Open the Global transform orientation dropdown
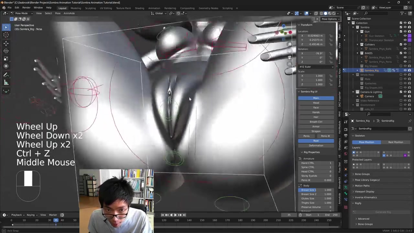Screen dimensions: 414x233 159,13
